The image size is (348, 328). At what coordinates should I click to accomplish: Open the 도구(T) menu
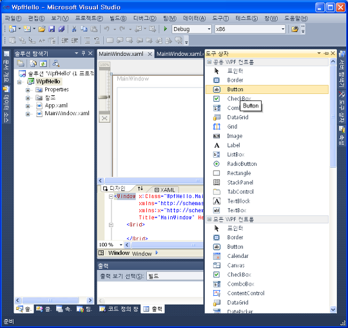pos(220,19)
